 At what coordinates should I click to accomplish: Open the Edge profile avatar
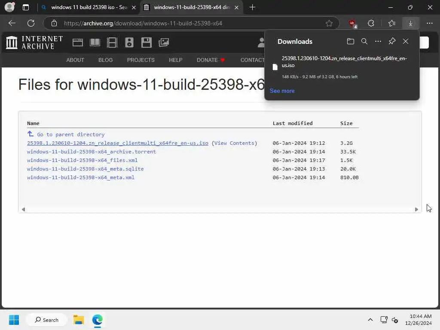click(9, 7)
